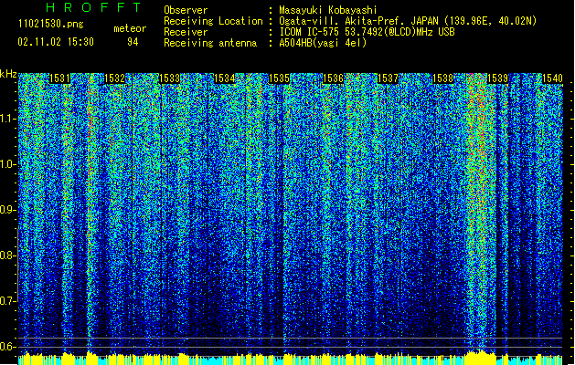Click the 1538 time marker
Screen dimensions: 575x365
443,78
